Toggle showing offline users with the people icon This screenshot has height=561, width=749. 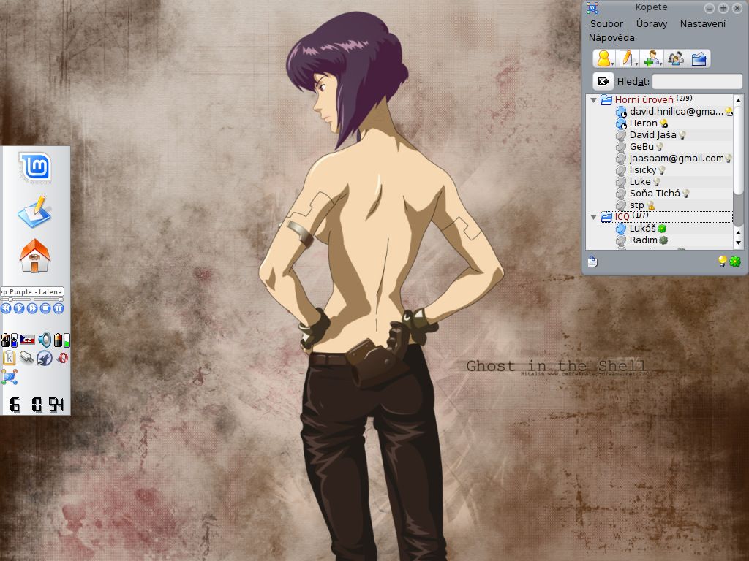pyautogui.click(x=675, y=58)
